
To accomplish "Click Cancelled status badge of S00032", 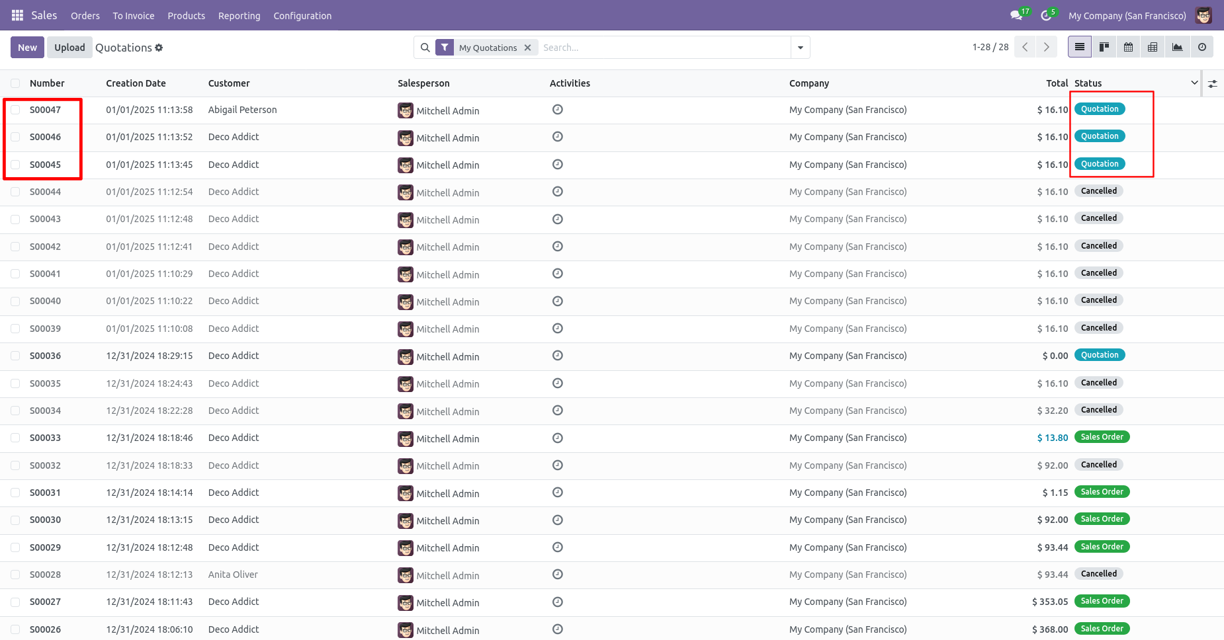I will point(1099,465).
